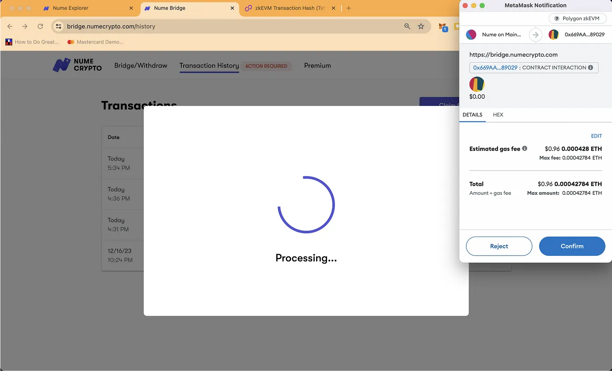Click the Date column header
612x371 pixels.
point(114,137)
